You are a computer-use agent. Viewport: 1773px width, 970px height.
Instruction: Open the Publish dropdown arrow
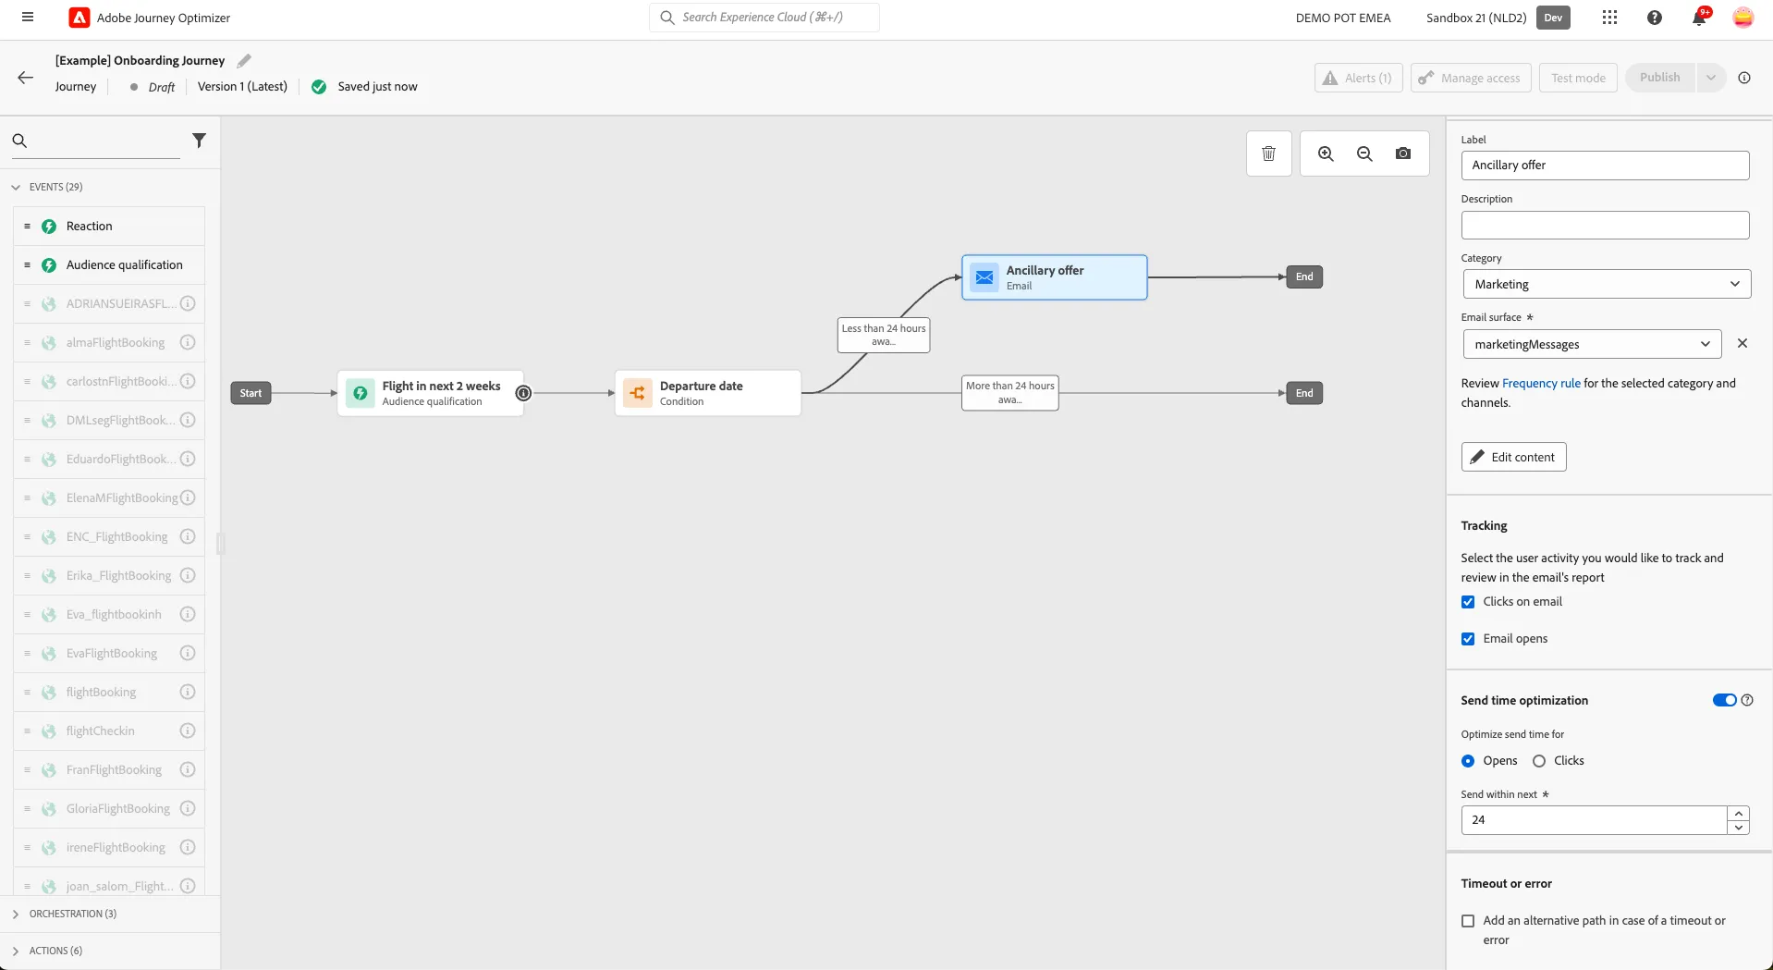tap(1710, 78)
